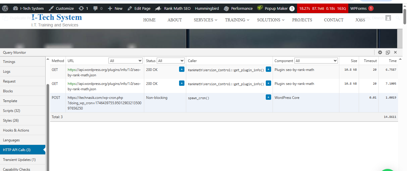
Task: Close the Query Monitor panel
Action: point(395,52)
